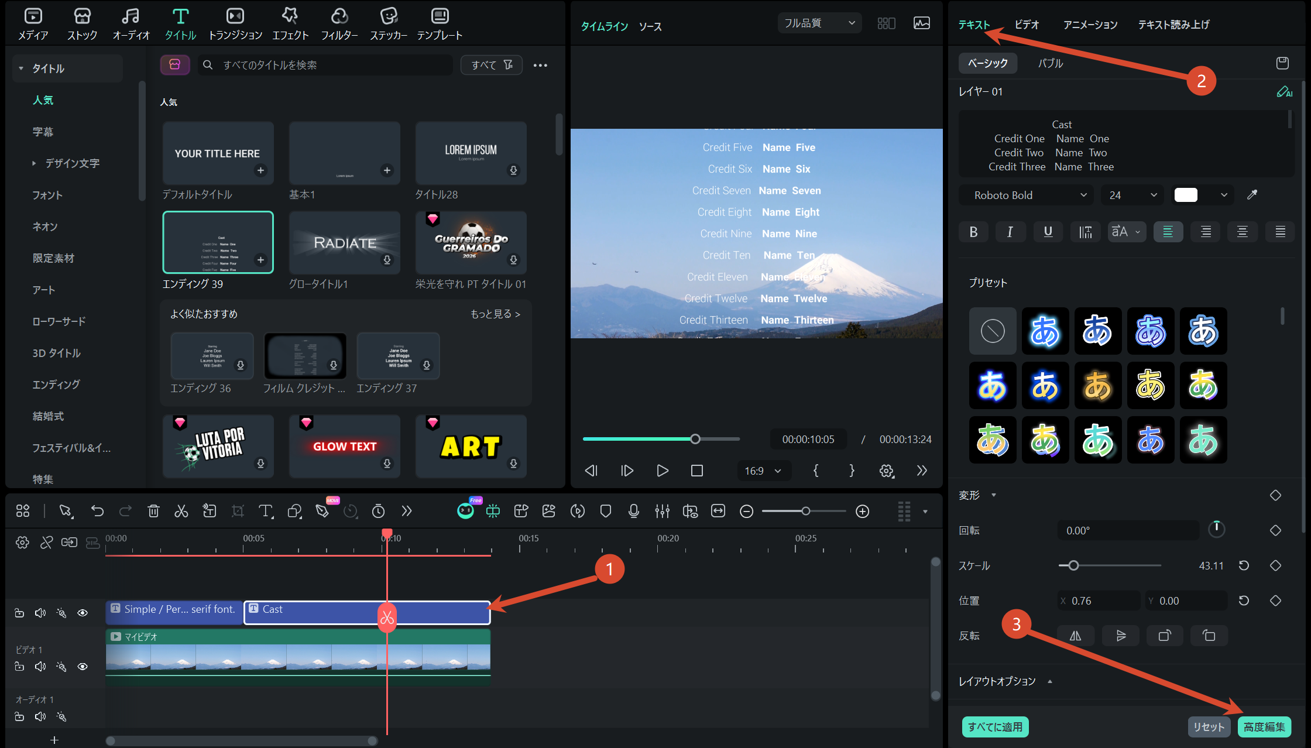Viewport: 1311px width, 748px height.
Task: Open the three-dot more options menu
Action: coord(540,65)
